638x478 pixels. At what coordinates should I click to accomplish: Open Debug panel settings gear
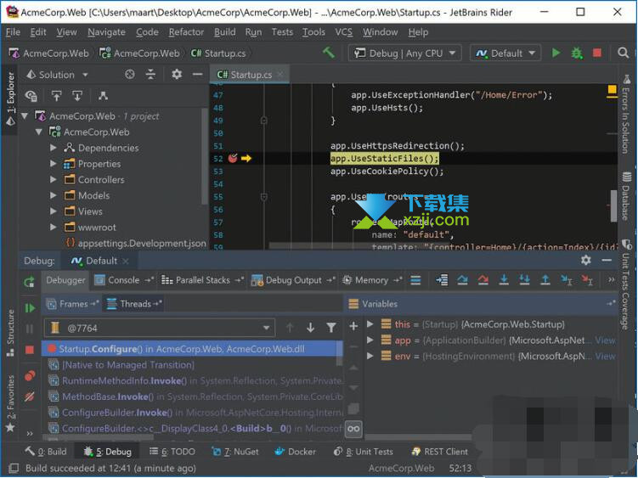(x=586, y=261)
